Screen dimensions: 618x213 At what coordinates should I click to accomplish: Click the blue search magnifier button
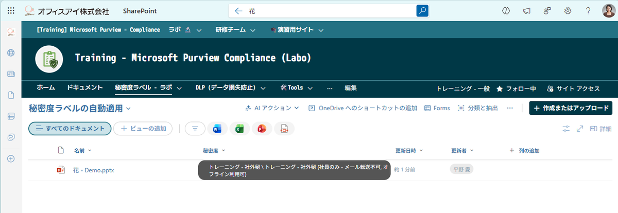click(422, 11)
